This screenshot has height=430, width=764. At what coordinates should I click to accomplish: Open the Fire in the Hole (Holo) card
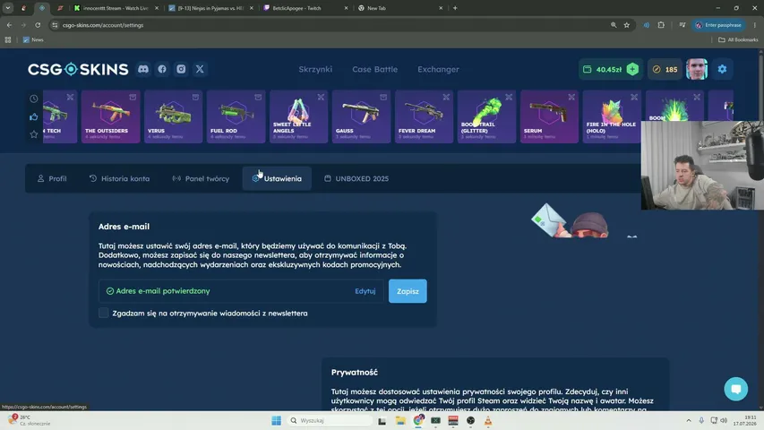612,116
